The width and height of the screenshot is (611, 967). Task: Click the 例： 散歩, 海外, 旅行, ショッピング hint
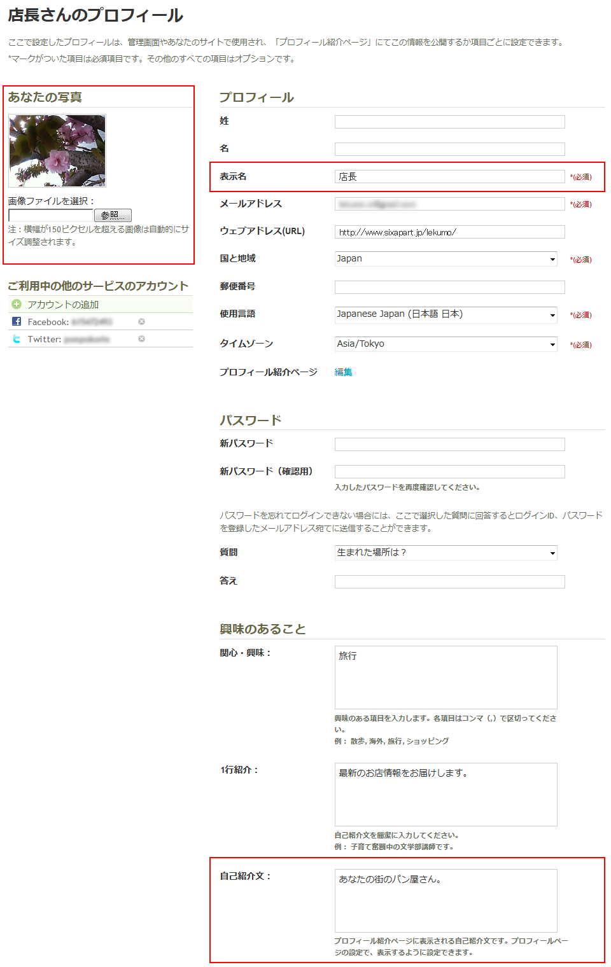[391, 741]
